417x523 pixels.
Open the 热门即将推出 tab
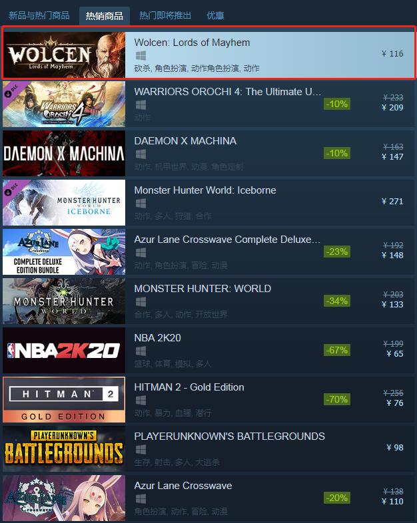(165, 15)
